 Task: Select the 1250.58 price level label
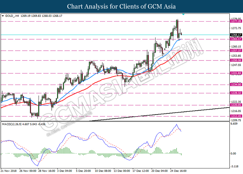pos(236,60)
